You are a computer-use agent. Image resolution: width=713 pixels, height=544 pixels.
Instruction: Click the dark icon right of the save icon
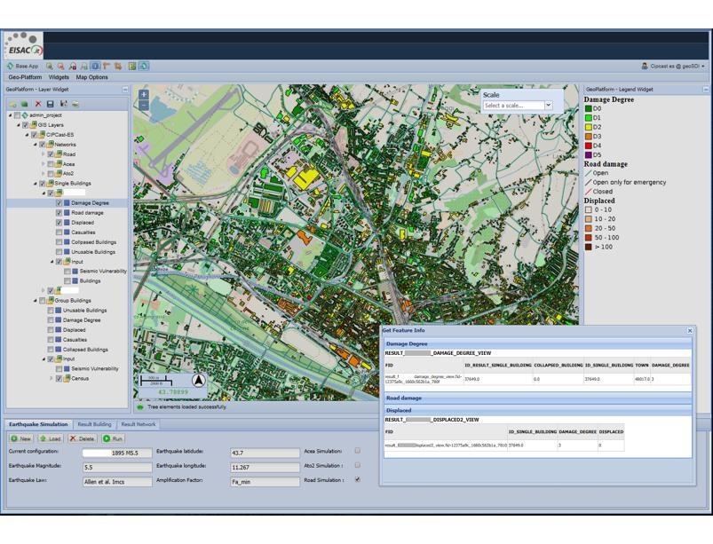tap(63, 104)
